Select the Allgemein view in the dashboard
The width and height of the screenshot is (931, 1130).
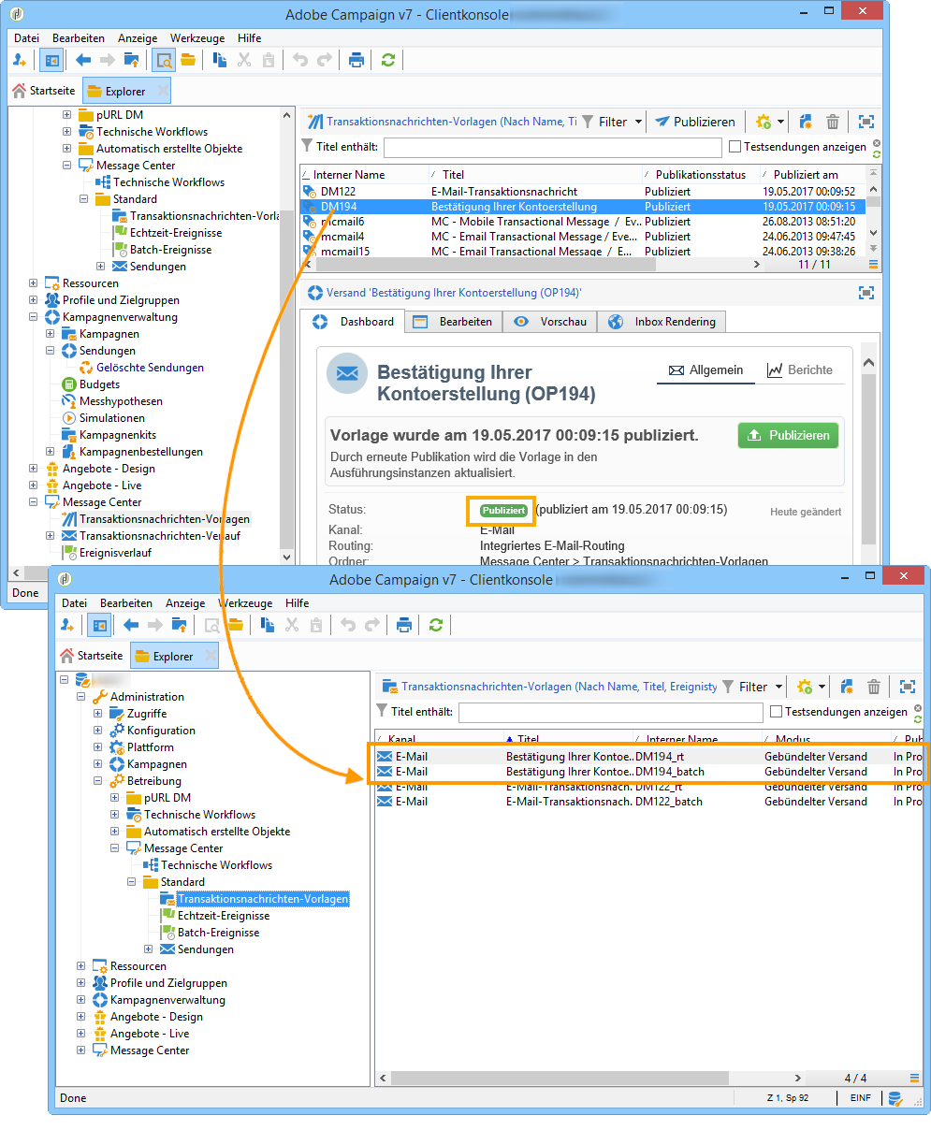706,369
